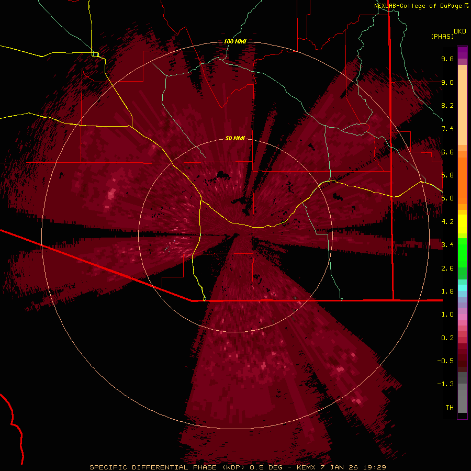This screenshot has width=471, height=471.
Task: Select the 8.2 legend value
Action: [447, 105]
